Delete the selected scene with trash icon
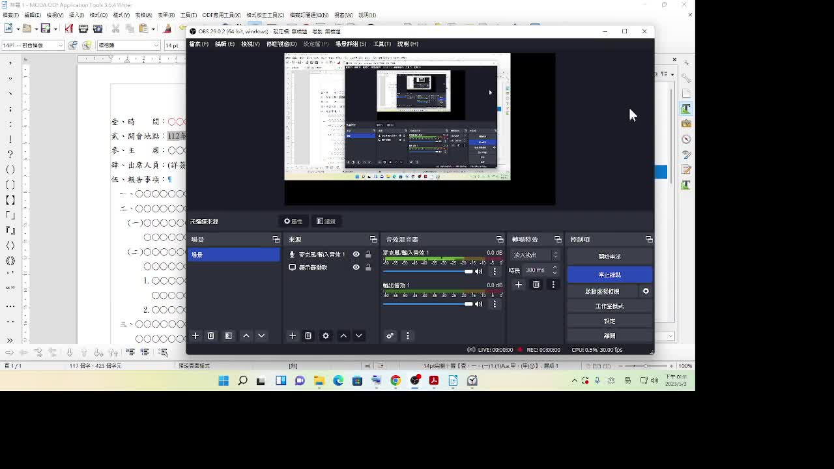834x469 pixels. click(210, 335)
